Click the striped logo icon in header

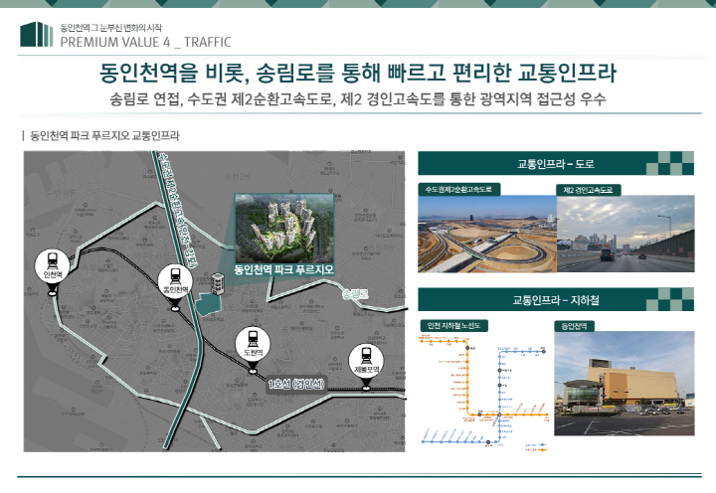click(36, 34)
